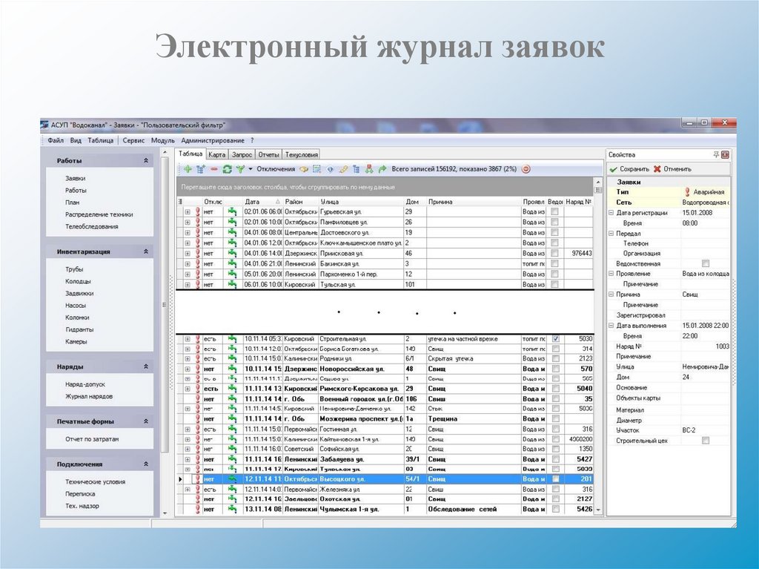This screenshot has width=759, height=569.
Task: Click Сохранить in the properties panel
Action: coord(629,169)
